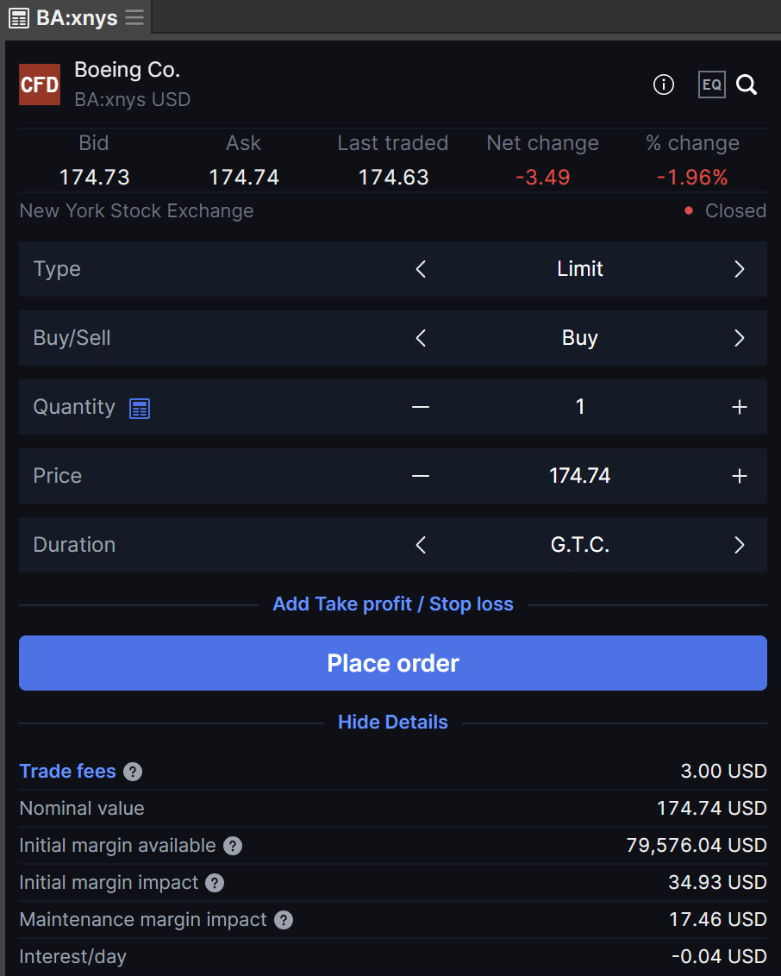Click the red CFD instrument badge
This screenshot has height=976, width=781.
40,84
